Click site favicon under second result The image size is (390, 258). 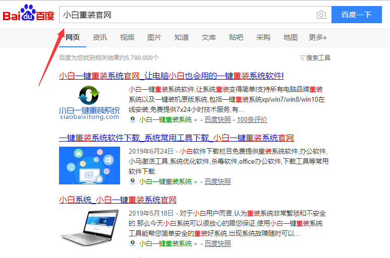(133, 181)
